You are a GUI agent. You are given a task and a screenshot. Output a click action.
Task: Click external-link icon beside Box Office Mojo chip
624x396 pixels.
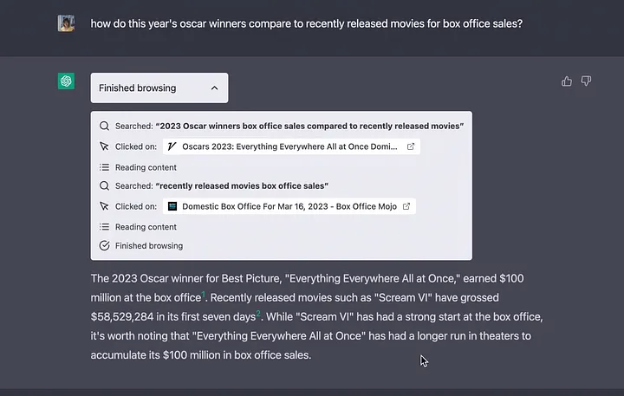(x=406, y=206)
